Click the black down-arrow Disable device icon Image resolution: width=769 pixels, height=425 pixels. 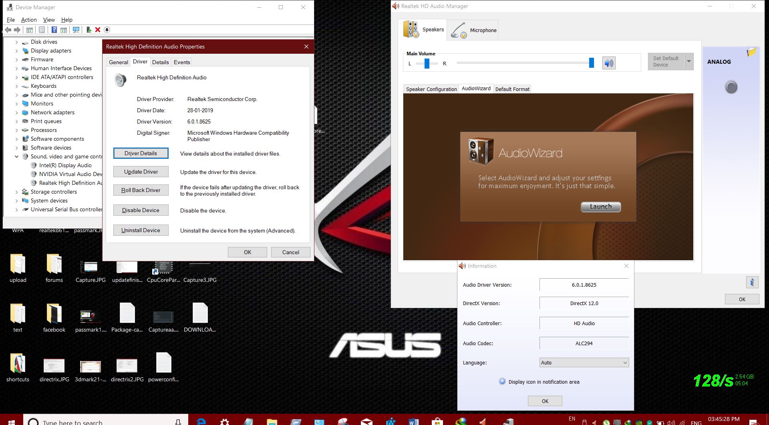107,30
